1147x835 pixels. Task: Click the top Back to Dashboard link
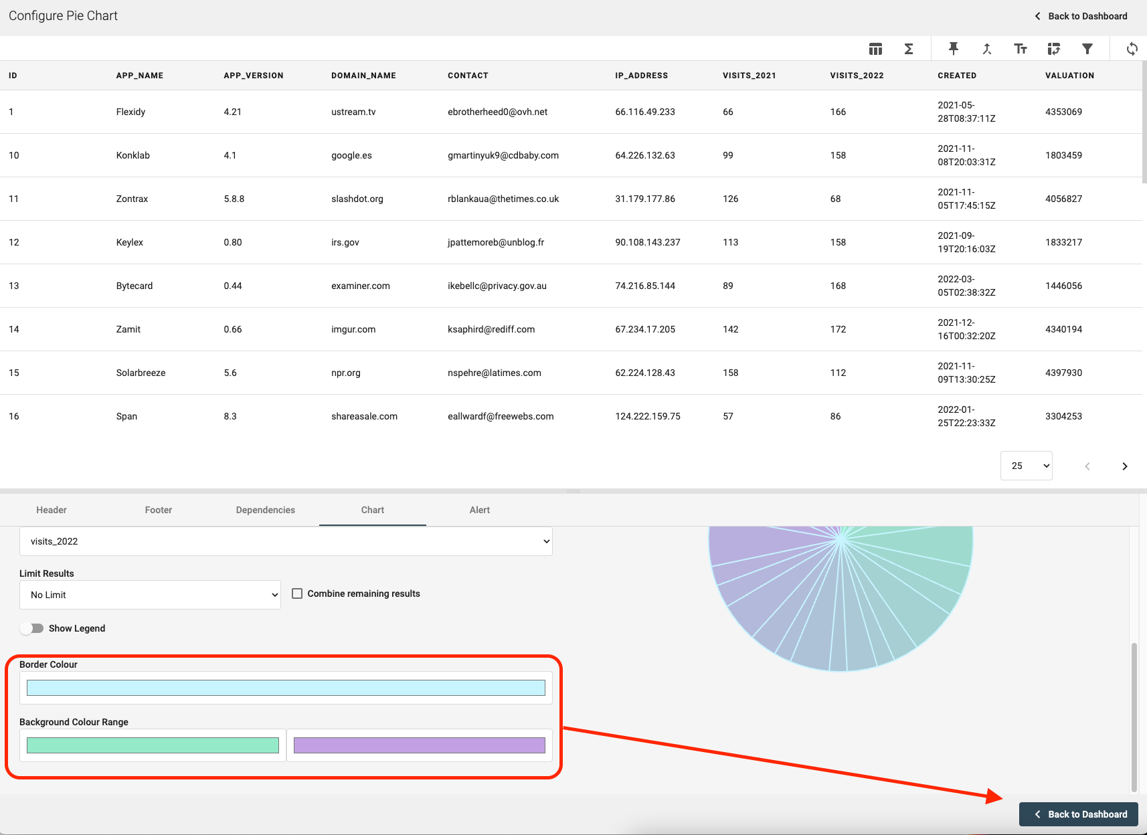(x=1081, y=16)
